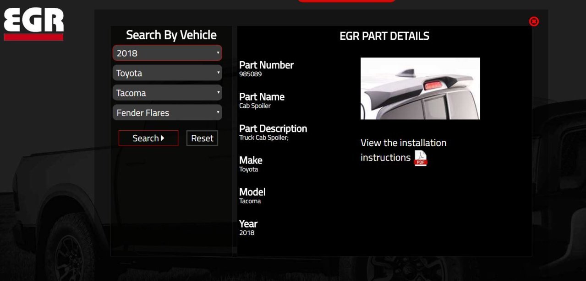Expand the Toyota make dropdown
This screenshot has width=586, height=281.
coord(167,73)
